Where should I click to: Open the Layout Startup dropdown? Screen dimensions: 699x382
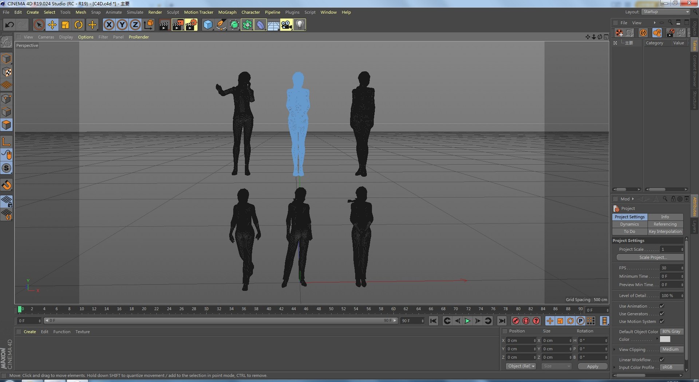pos(666,12)
